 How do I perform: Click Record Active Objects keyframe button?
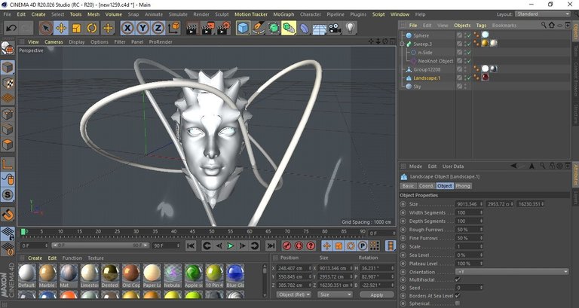click(x=286, y=245)
